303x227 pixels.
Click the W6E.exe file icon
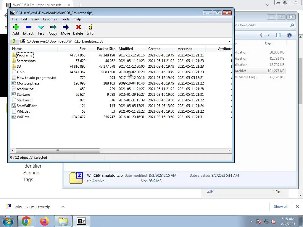click(14, 117)
